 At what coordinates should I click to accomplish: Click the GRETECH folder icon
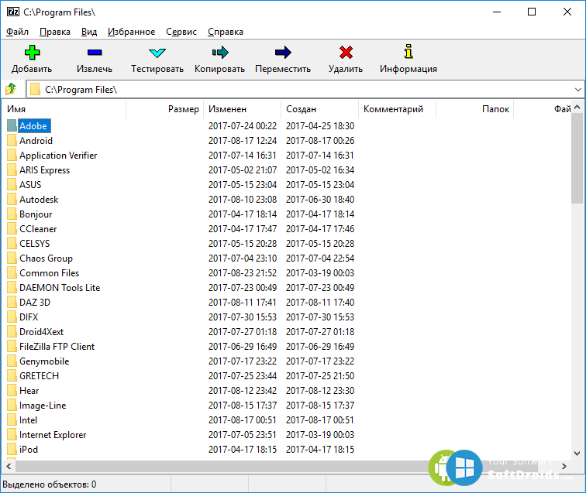coord(12,376)
